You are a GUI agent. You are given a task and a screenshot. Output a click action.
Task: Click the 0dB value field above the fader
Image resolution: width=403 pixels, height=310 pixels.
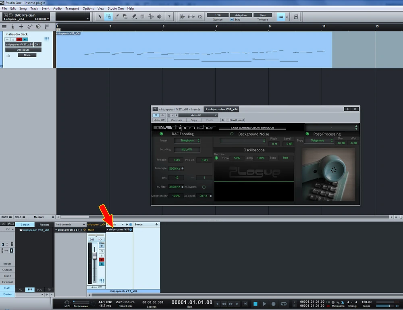tap(92, 239)
